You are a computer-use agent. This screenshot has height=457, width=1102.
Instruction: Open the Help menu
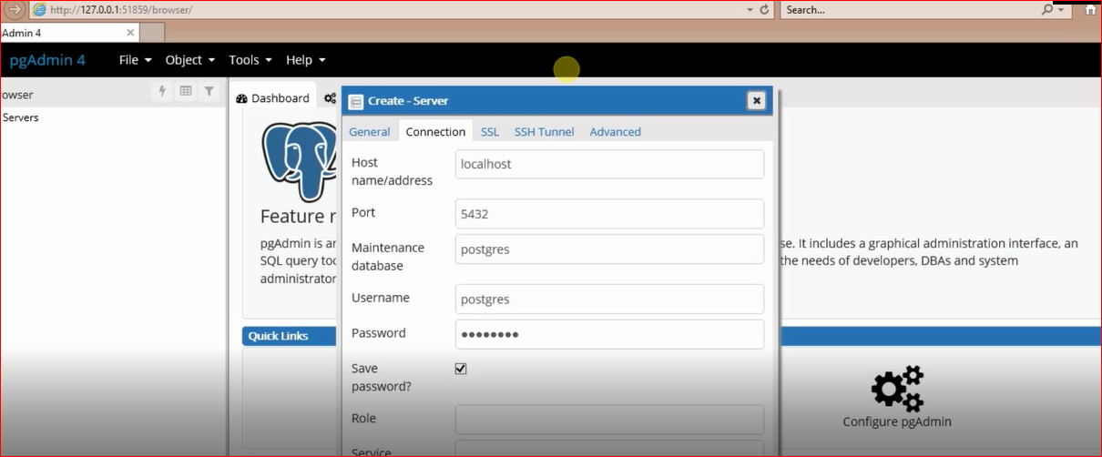click(306, 60)
